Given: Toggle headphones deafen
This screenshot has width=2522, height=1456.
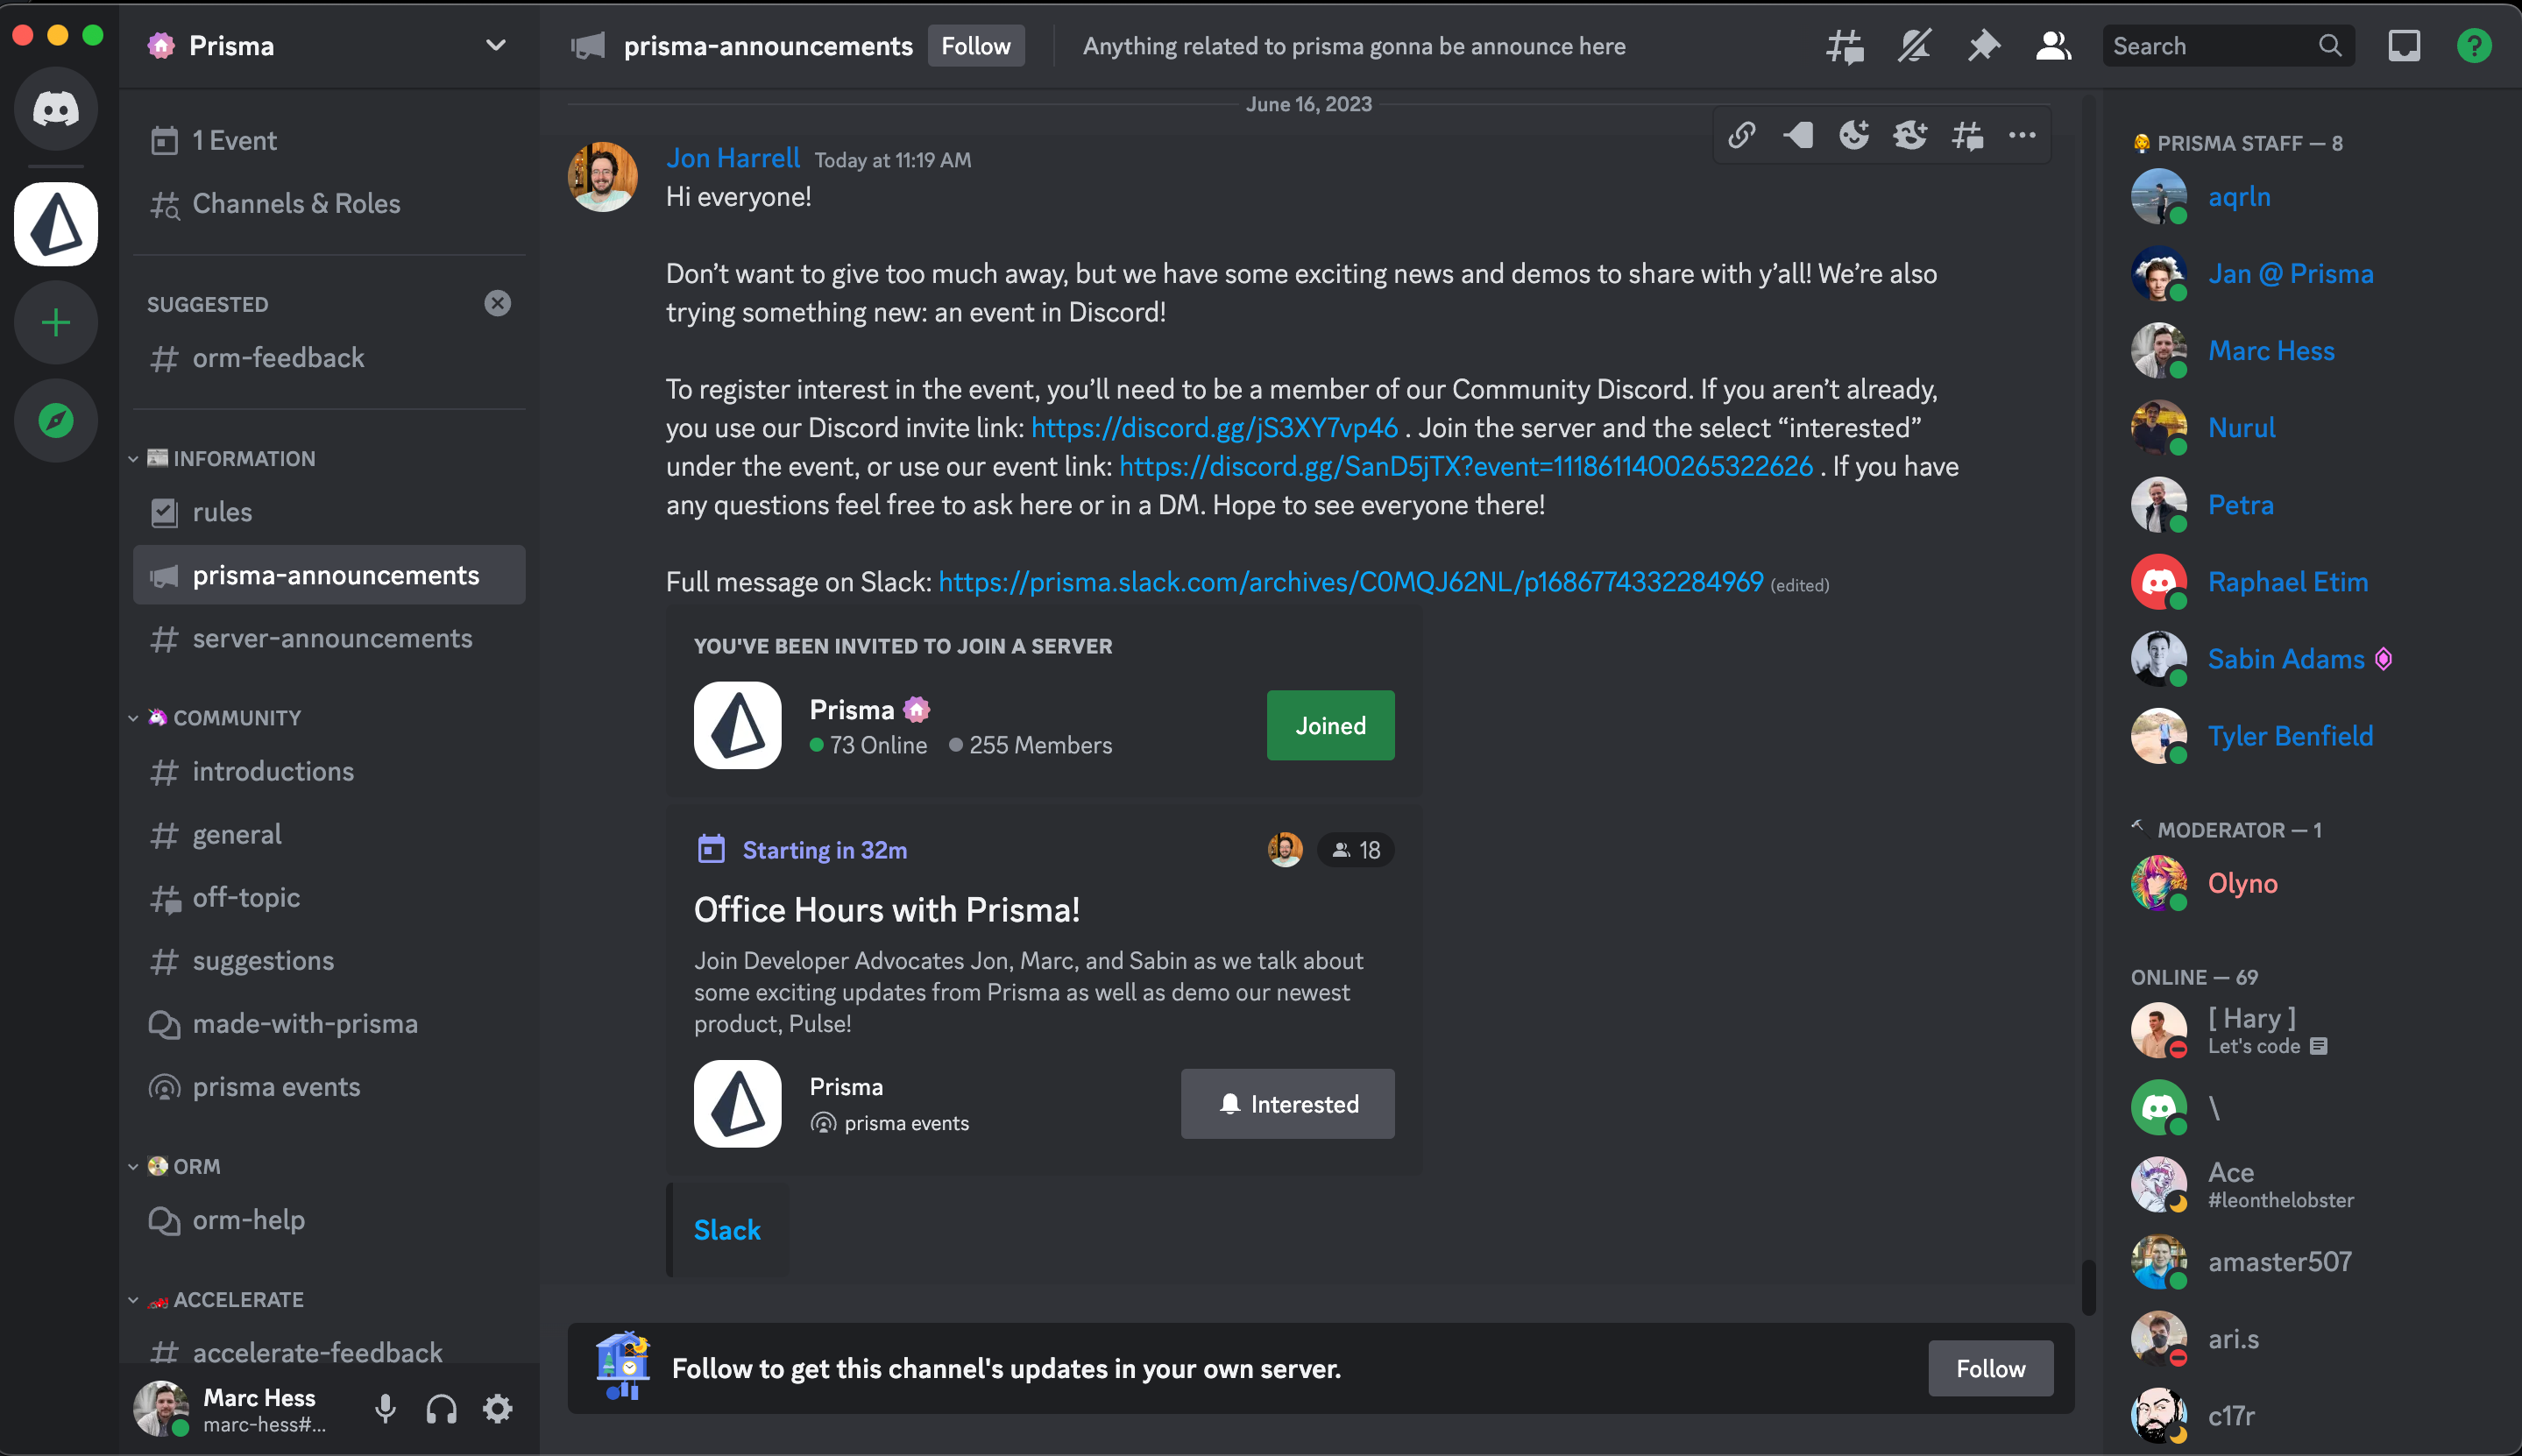Looking at the screenshot, I should click(x=441, y=1408).
